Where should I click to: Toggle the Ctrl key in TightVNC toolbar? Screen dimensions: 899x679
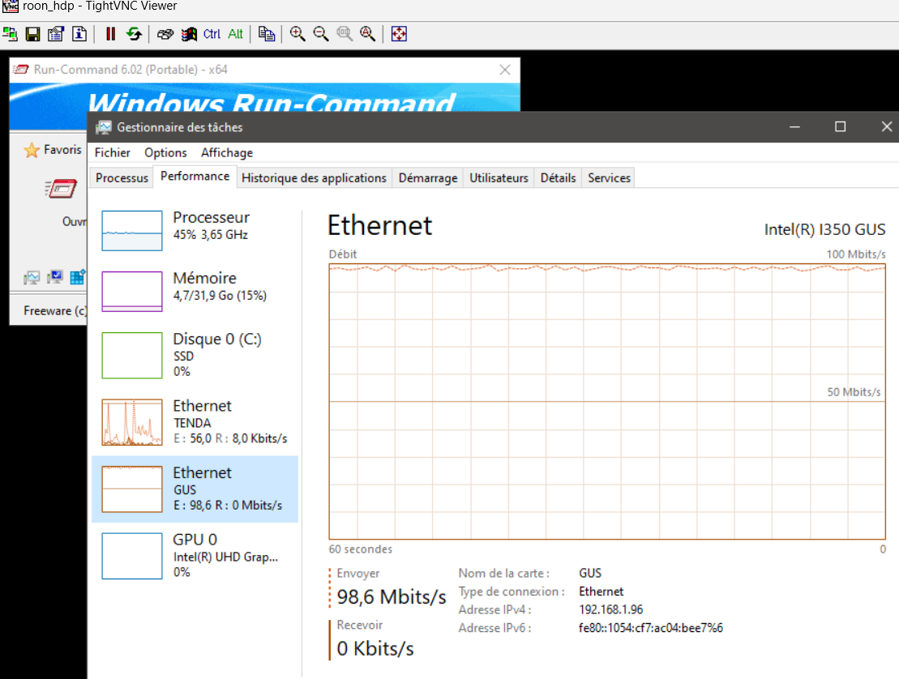(212, 34)
